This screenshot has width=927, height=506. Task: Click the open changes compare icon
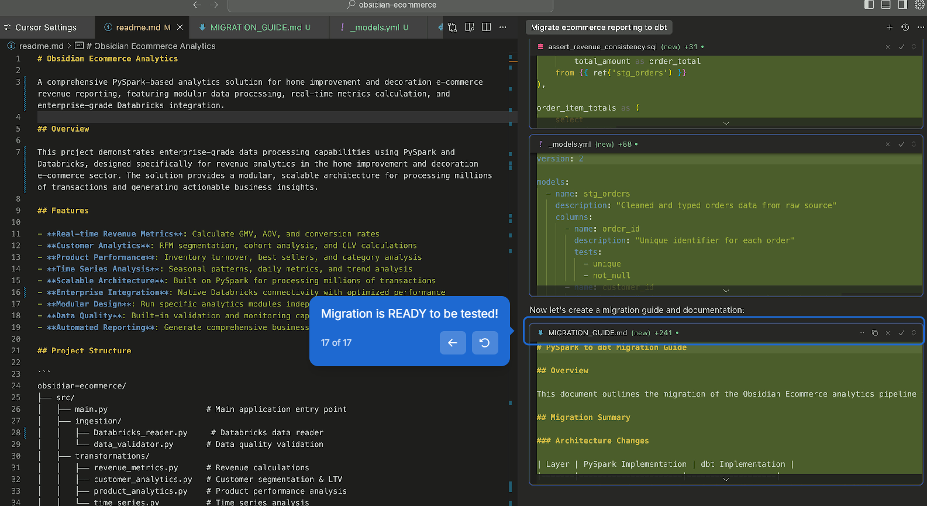point(453,27)
